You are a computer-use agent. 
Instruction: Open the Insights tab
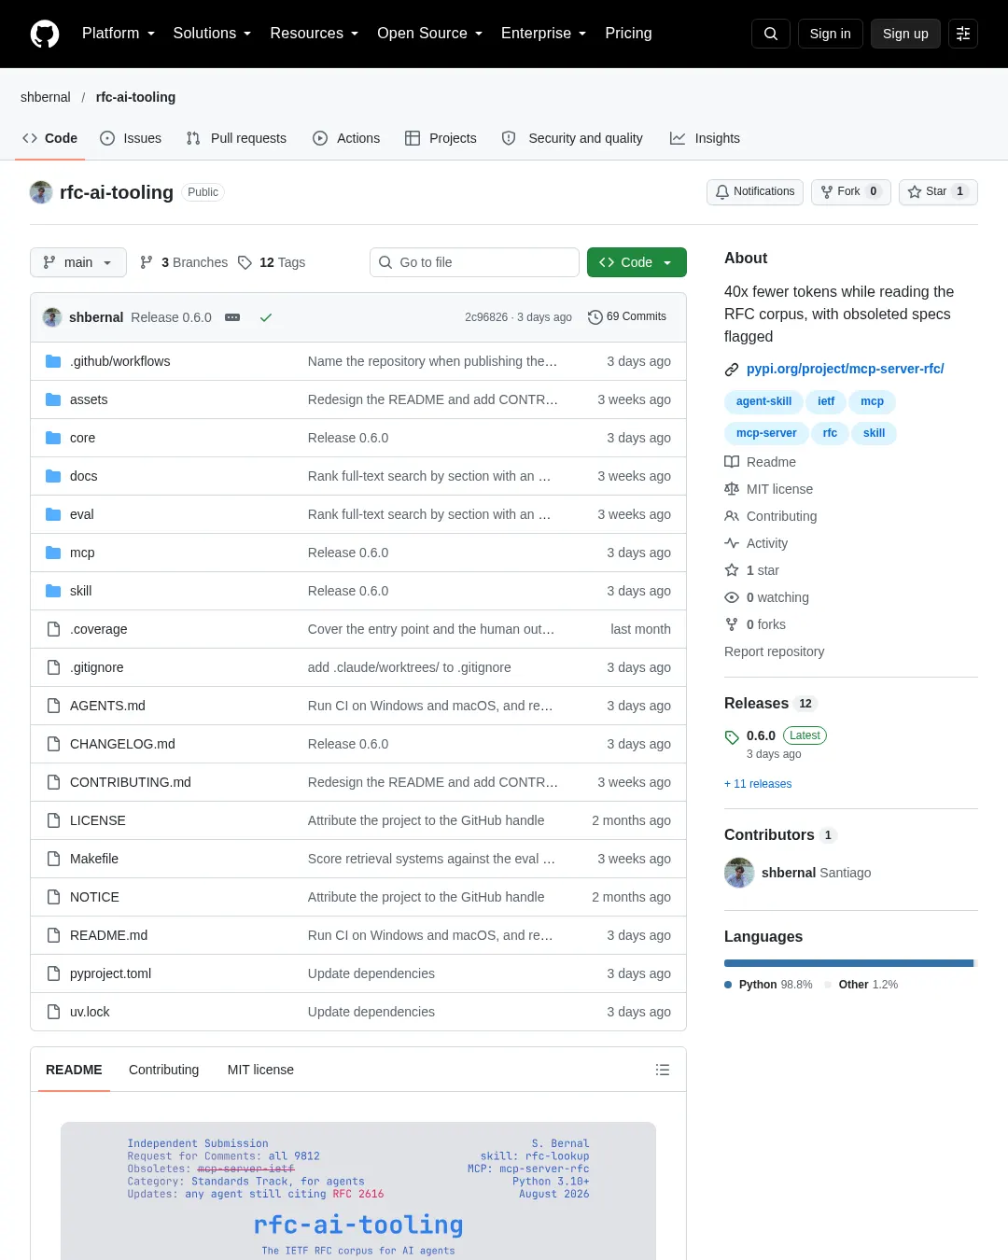click(x=705, y=138)
